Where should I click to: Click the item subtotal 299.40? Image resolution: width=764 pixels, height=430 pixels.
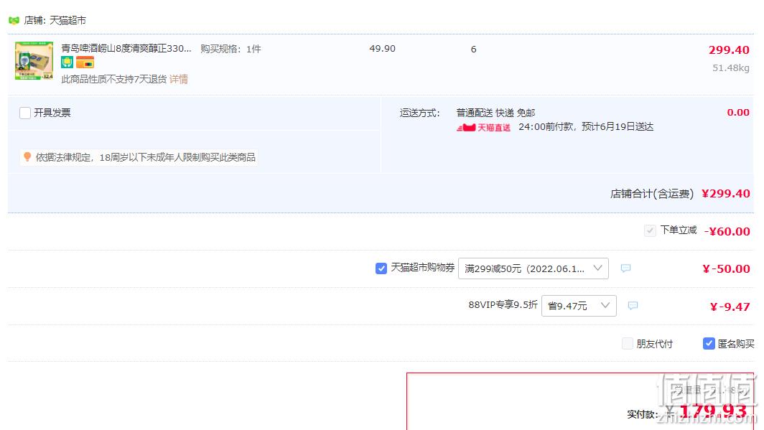(x=729, y=50)
